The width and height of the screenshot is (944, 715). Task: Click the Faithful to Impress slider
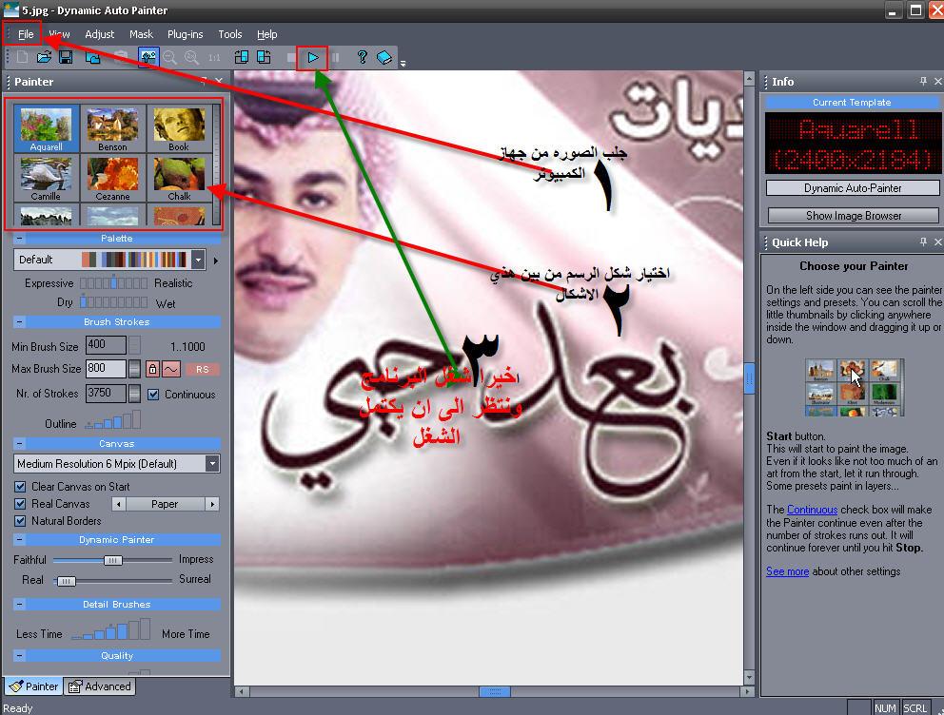pos(112,560)
